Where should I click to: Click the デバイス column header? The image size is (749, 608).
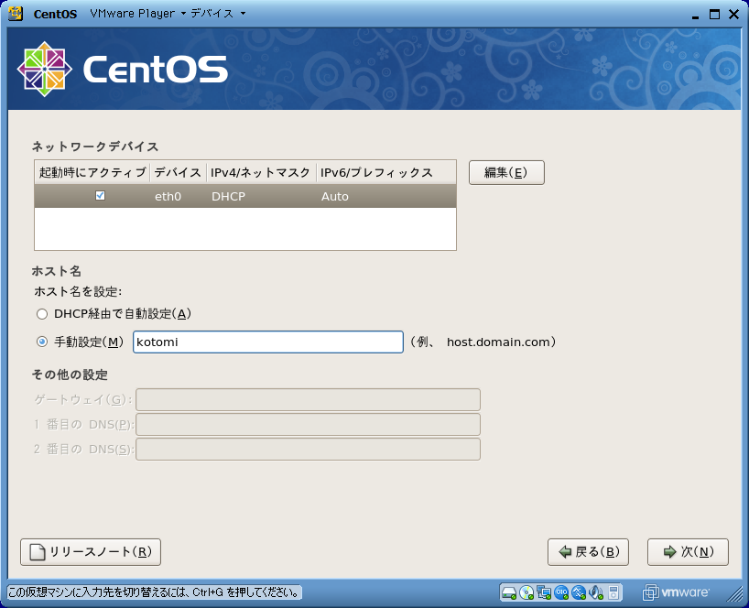click(178, 172)
